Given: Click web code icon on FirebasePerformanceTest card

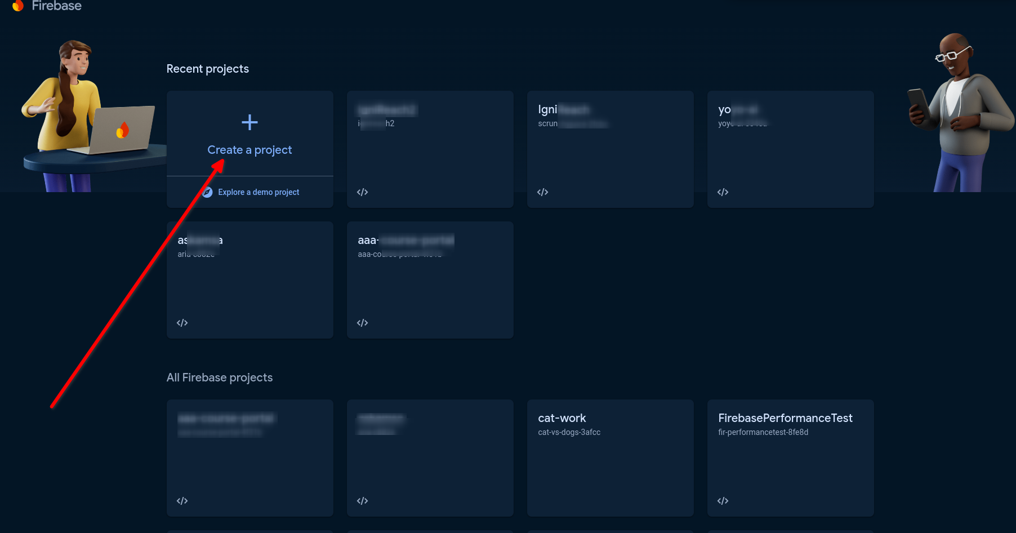Looking at the screenshot, I should pyautogui.click(x=723, y=501).
